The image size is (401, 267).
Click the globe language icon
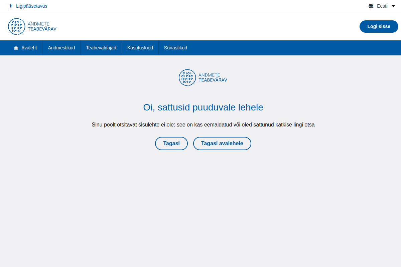(x=371, y=6)
